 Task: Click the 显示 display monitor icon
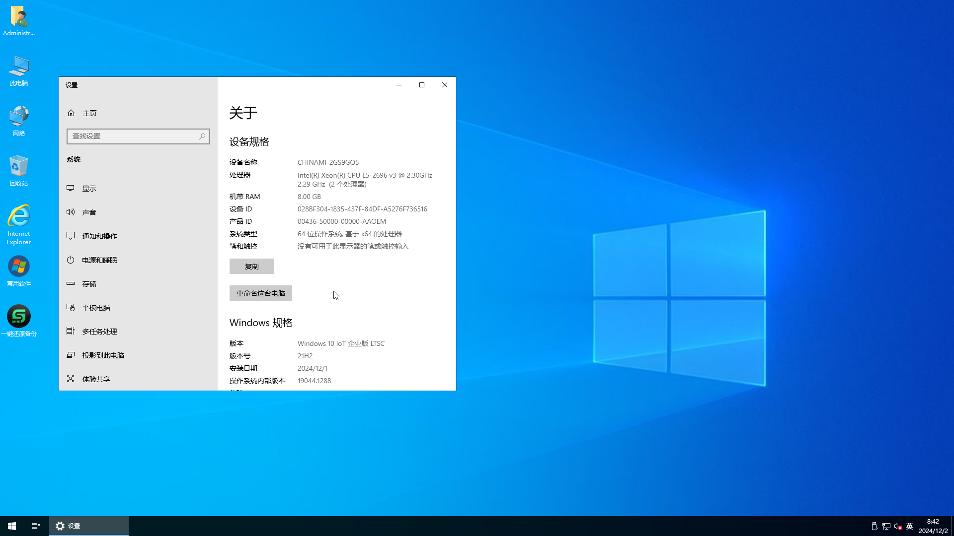pyautogui.click(x=71, y=188)
